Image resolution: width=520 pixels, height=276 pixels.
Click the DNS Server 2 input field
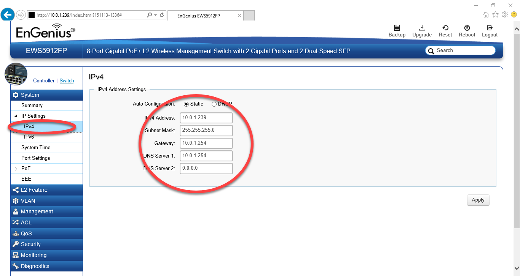[x=206, y=168]
